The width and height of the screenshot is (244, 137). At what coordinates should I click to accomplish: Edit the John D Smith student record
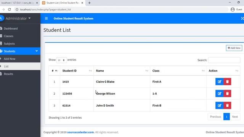(220, 105)
